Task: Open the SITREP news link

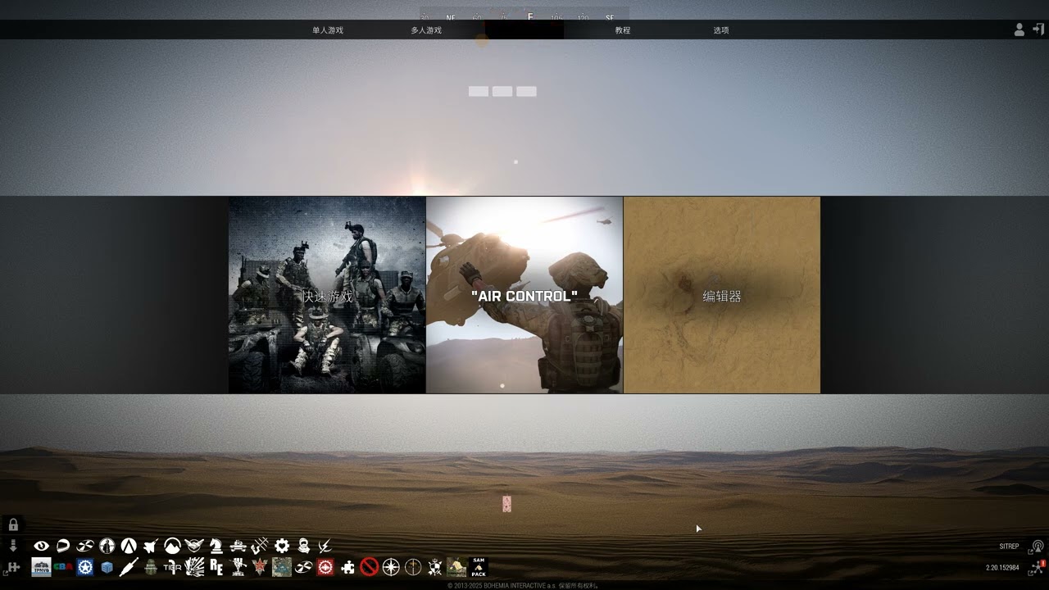Action: pos(1009,547)
